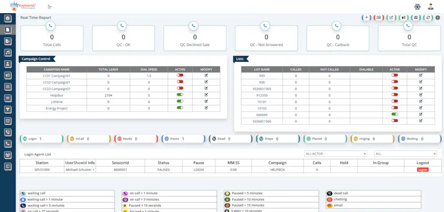Open the ALL-ACTIVE campaign dropdown

[x=336, y=154]
